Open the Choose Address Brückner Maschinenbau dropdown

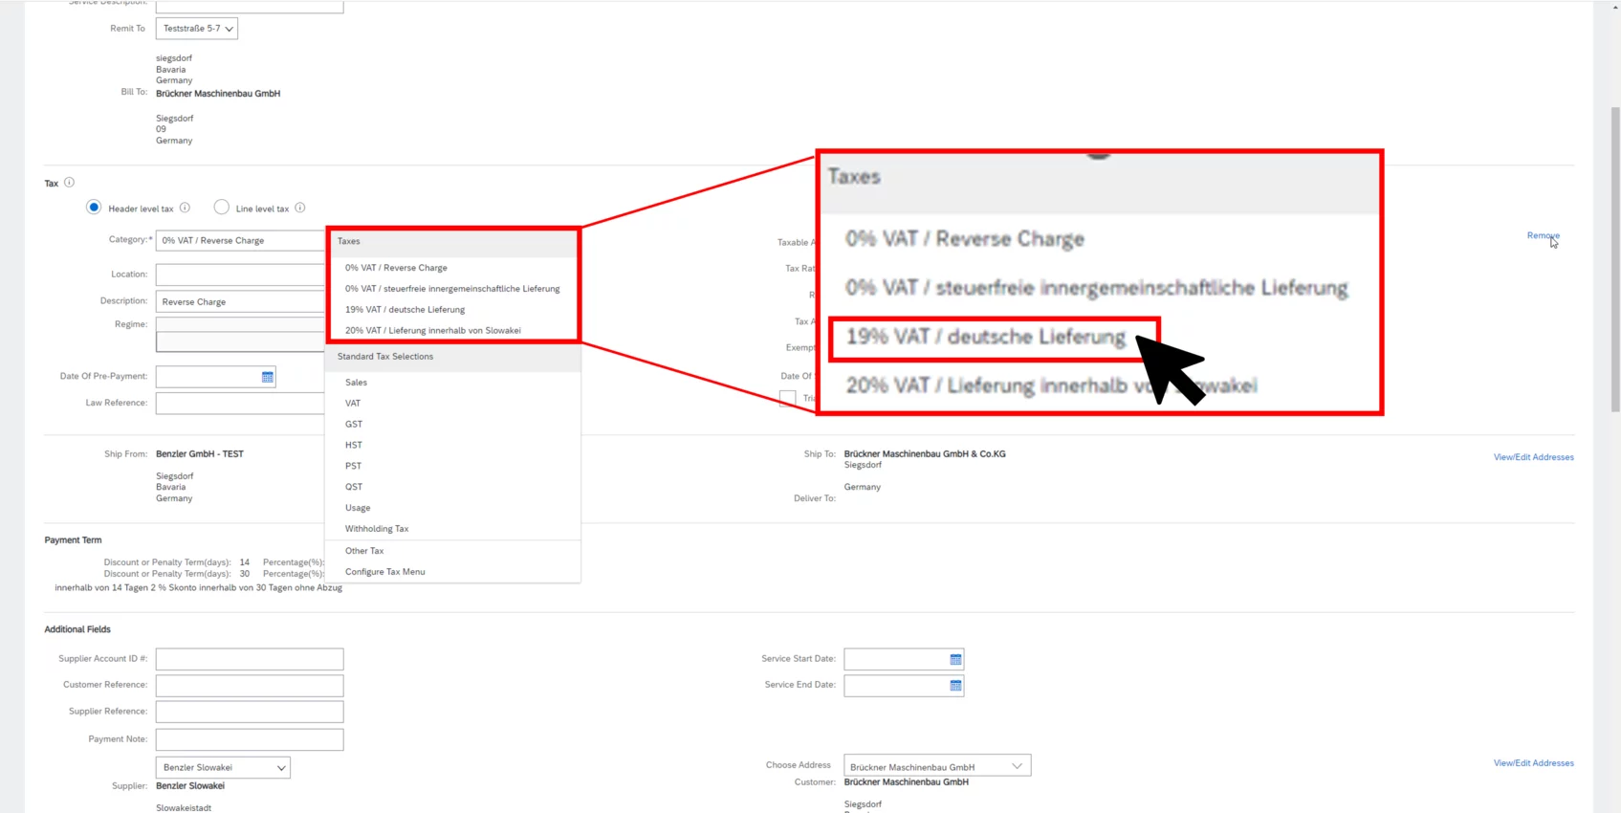tap(937, 766)
